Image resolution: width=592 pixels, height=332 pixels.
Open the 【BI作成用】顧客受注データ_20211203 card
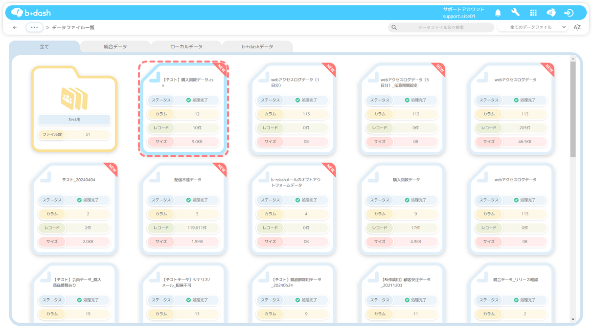click(402, 293)
